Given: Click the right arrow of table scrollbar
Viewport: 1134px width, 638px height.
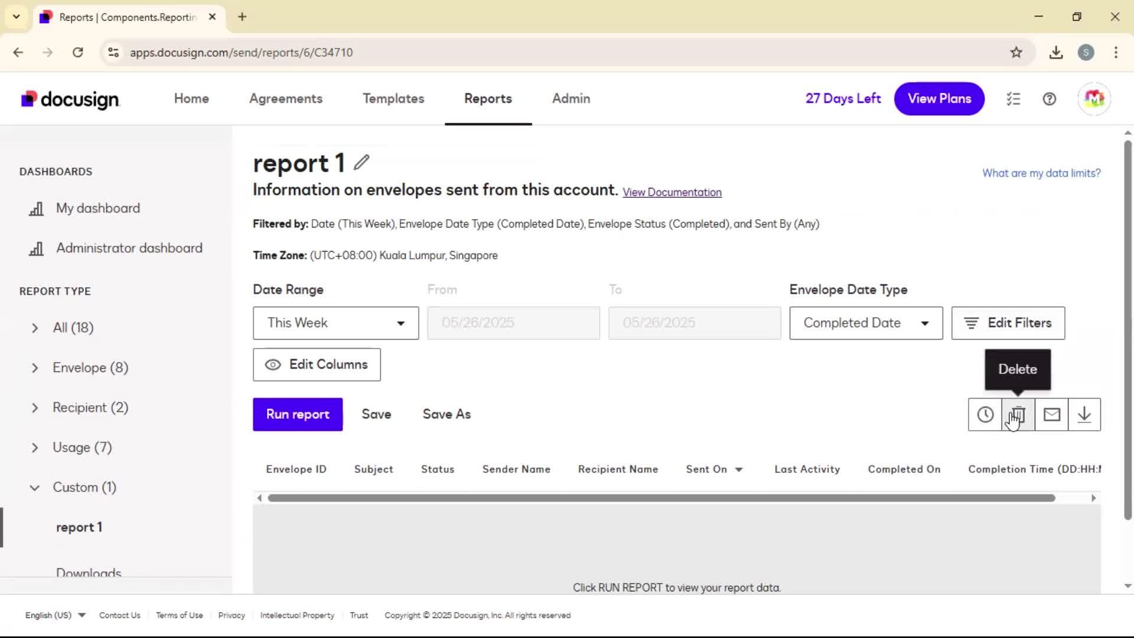Looking at the screenshot, I should 1093,498.
